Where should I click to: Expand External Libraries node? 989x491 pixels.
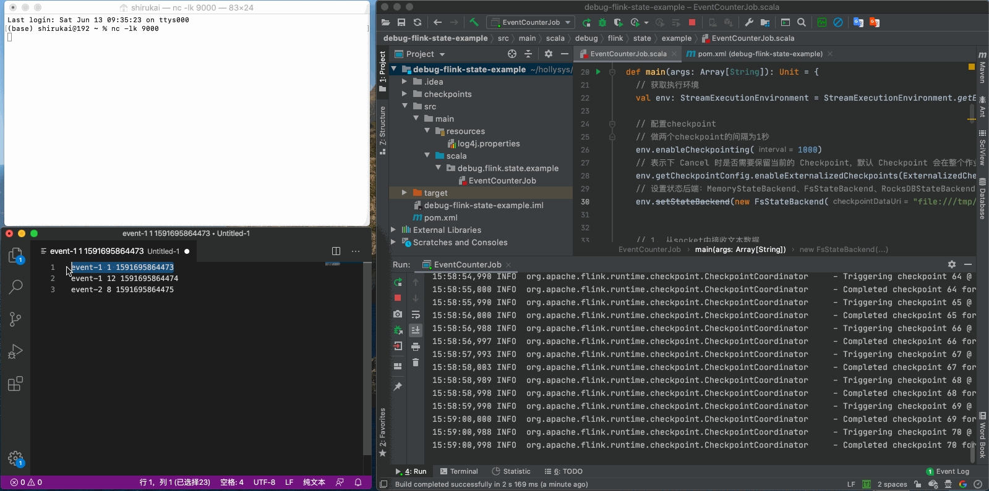click(x=393, y=230)
